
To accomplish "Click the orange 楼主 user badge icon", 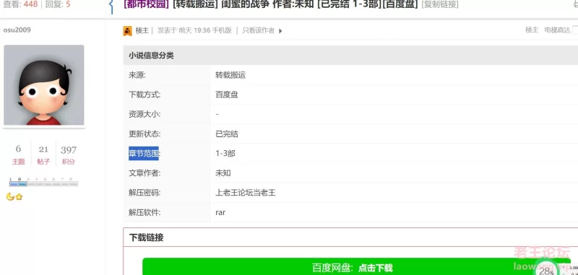I will tap(128, 31).
